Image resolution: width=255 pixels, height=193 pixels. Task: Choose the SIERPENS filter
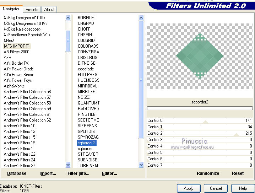coord(87,126)
